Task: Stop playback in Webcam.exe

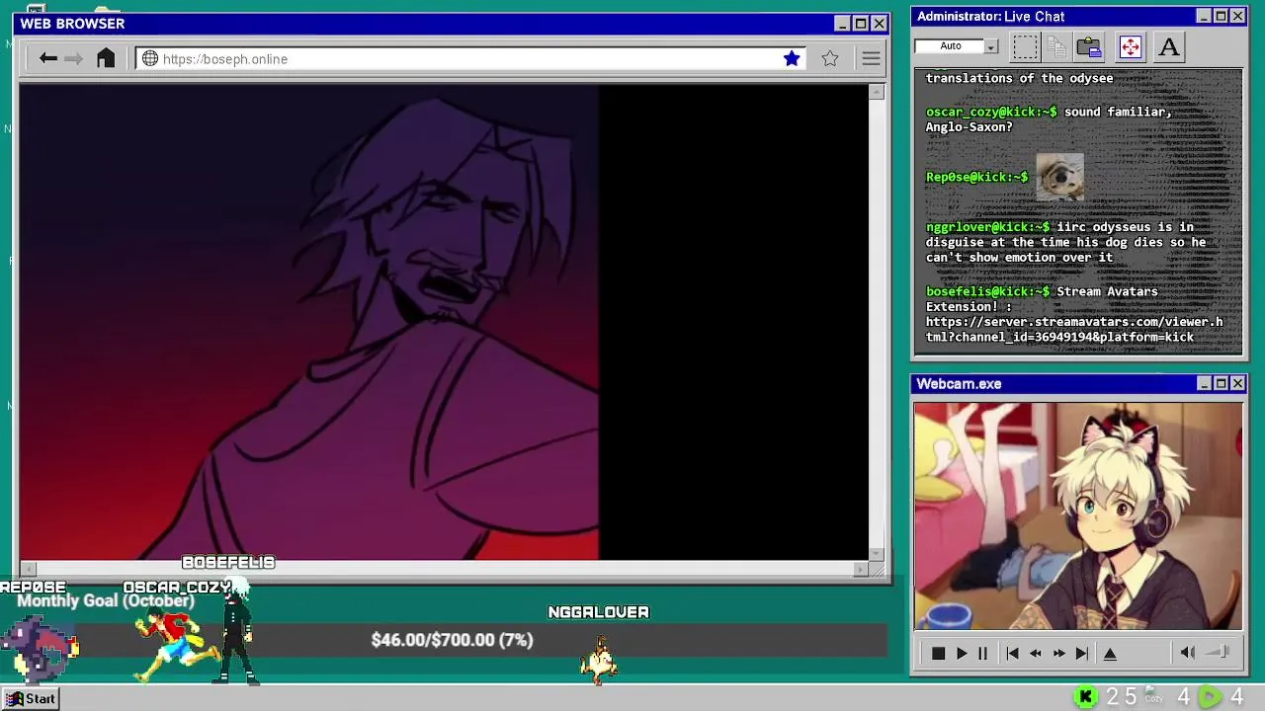Action: [x=938, y=653]
